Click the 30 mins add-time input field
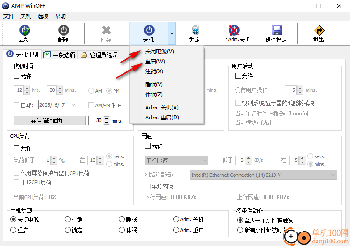The width and height of the screenshot is (350, 246). click(x=96, y=121)
